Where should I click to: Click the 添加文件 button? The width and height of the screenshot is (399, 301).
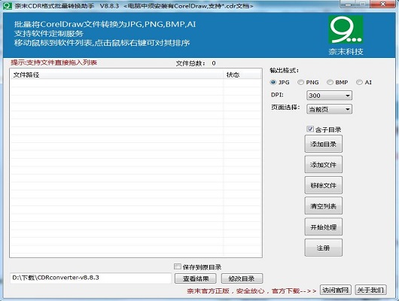(324, 165)
